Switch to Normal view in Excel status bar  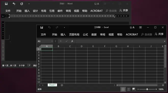(x=123, y=89)
